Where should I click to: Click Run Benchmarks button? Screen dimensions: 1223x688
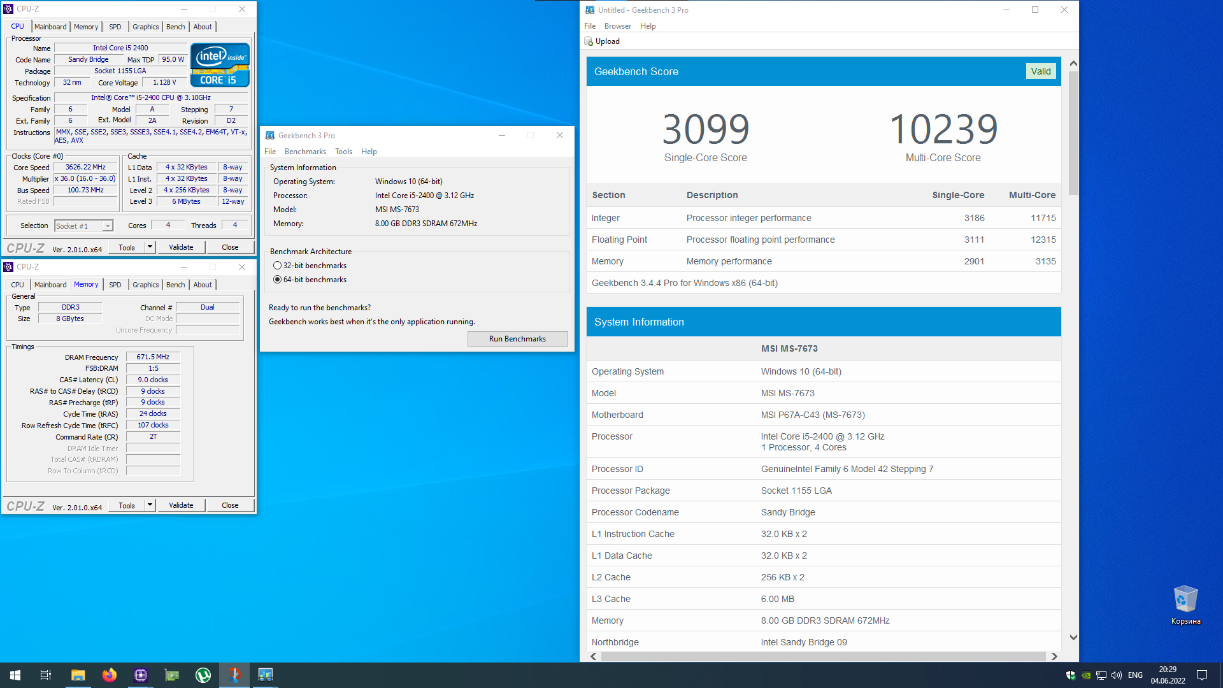tap(517, 339)
